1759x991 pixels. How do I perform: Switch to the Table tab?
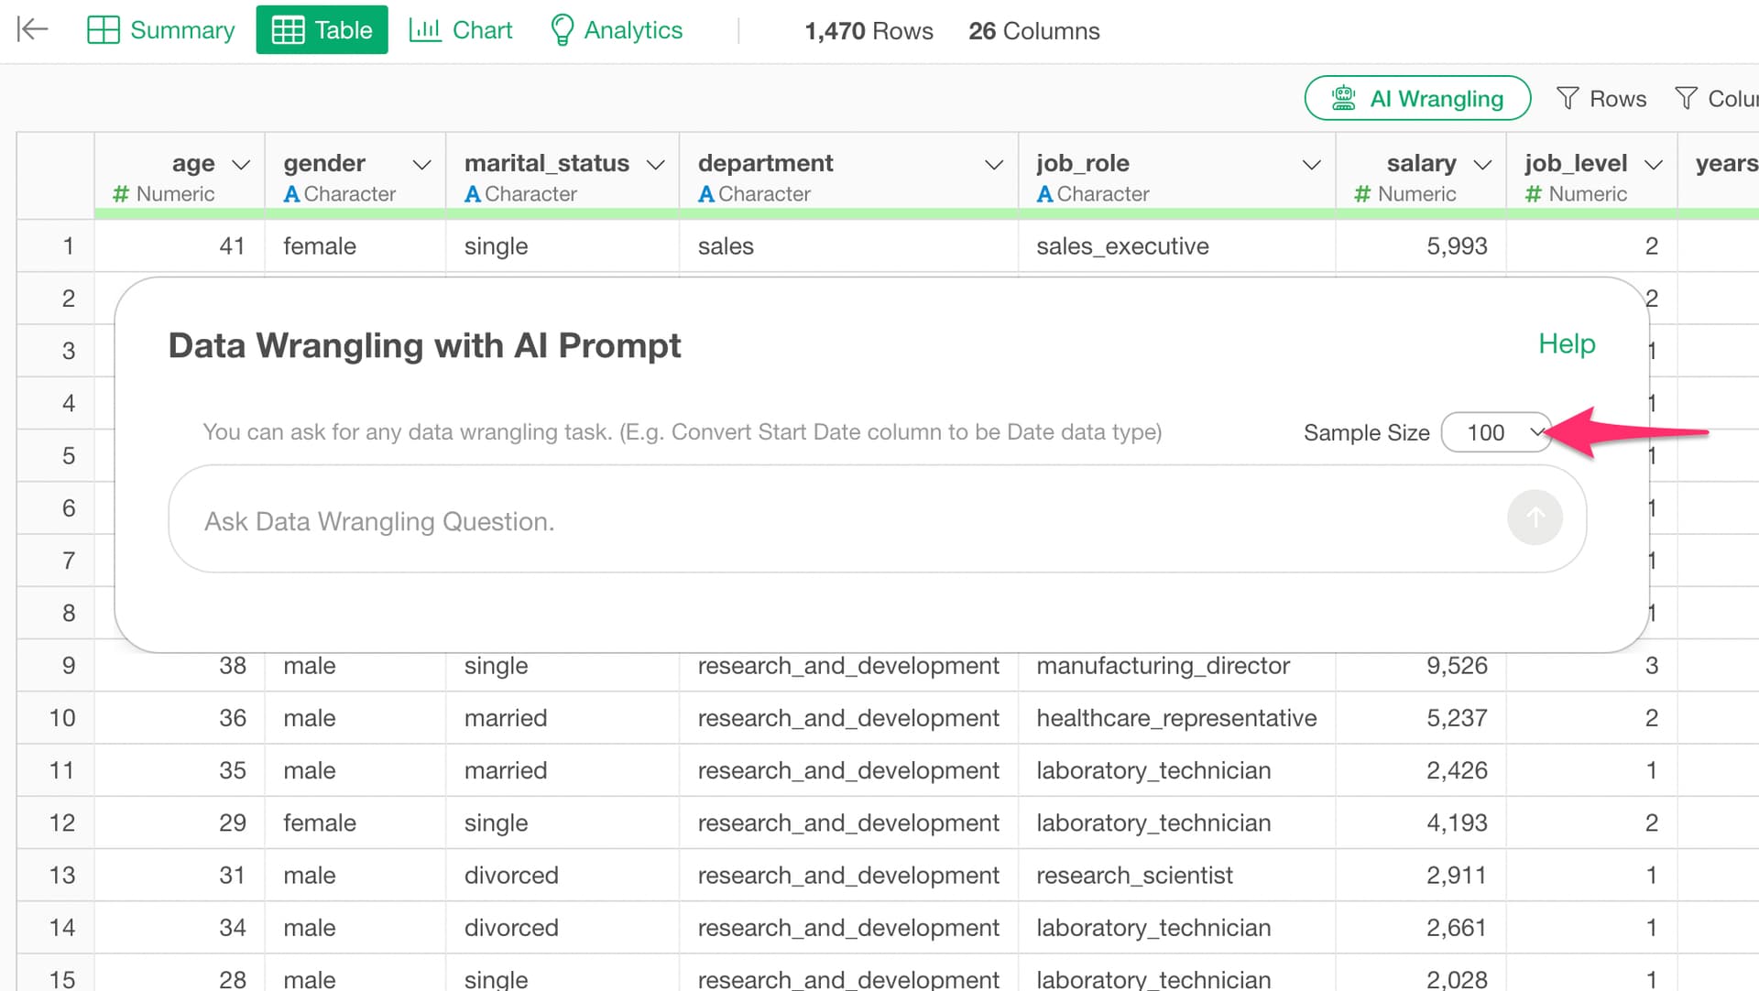point(322,30)
